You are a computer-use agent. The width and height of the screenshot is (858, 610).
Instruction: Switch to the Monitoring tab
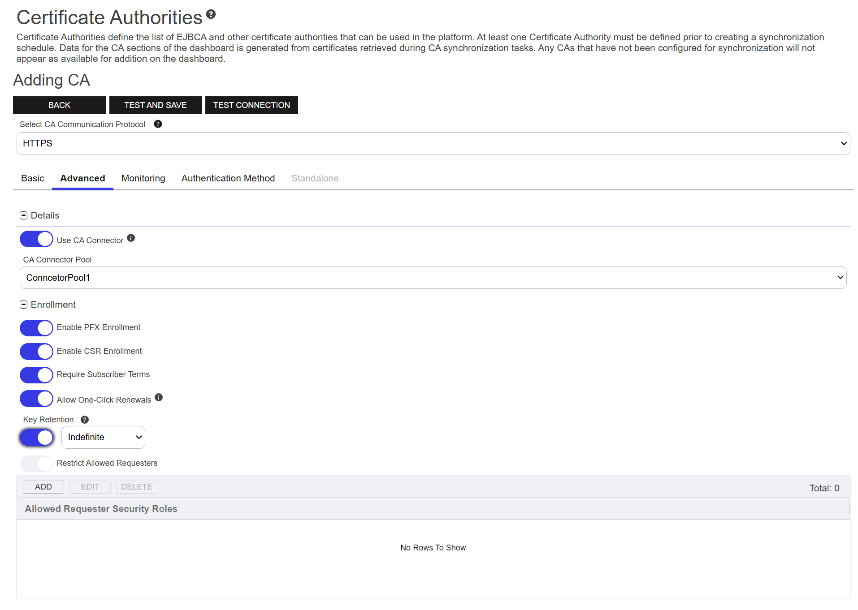coord(143,178)
